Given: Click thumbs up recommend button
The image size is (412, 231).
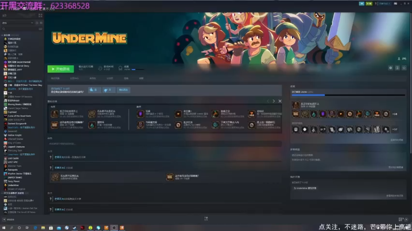Looking at the screenshot, I should pos(94,90).
